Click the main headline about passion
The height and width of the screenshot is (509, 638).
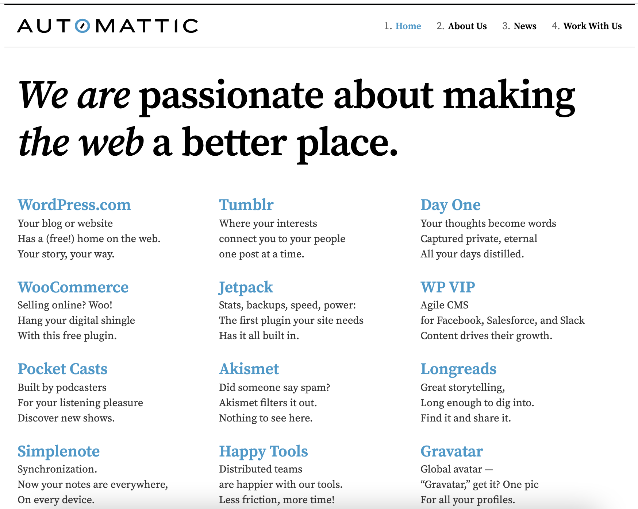(x=296, y=118)
